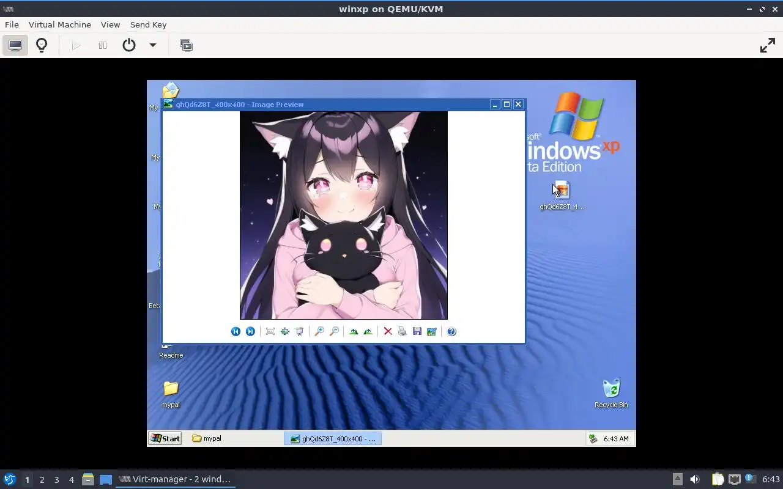
Task: Go to previous image in Image Preview
Action: coord(236,331)
